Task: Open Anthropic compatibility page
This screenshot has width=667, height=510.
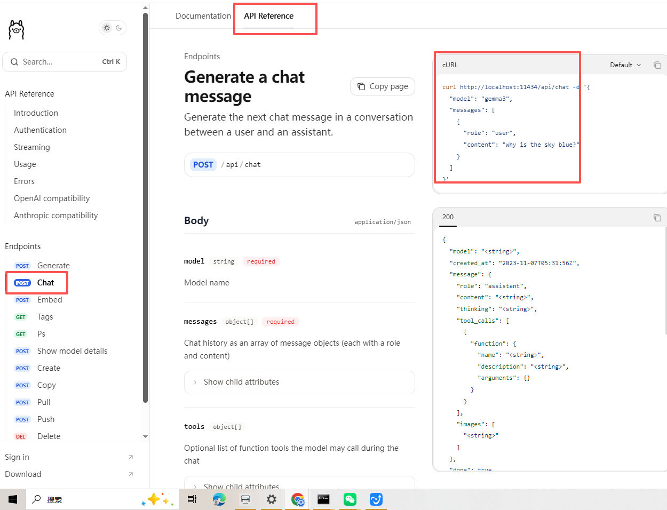Action: [x=56, y=216]
